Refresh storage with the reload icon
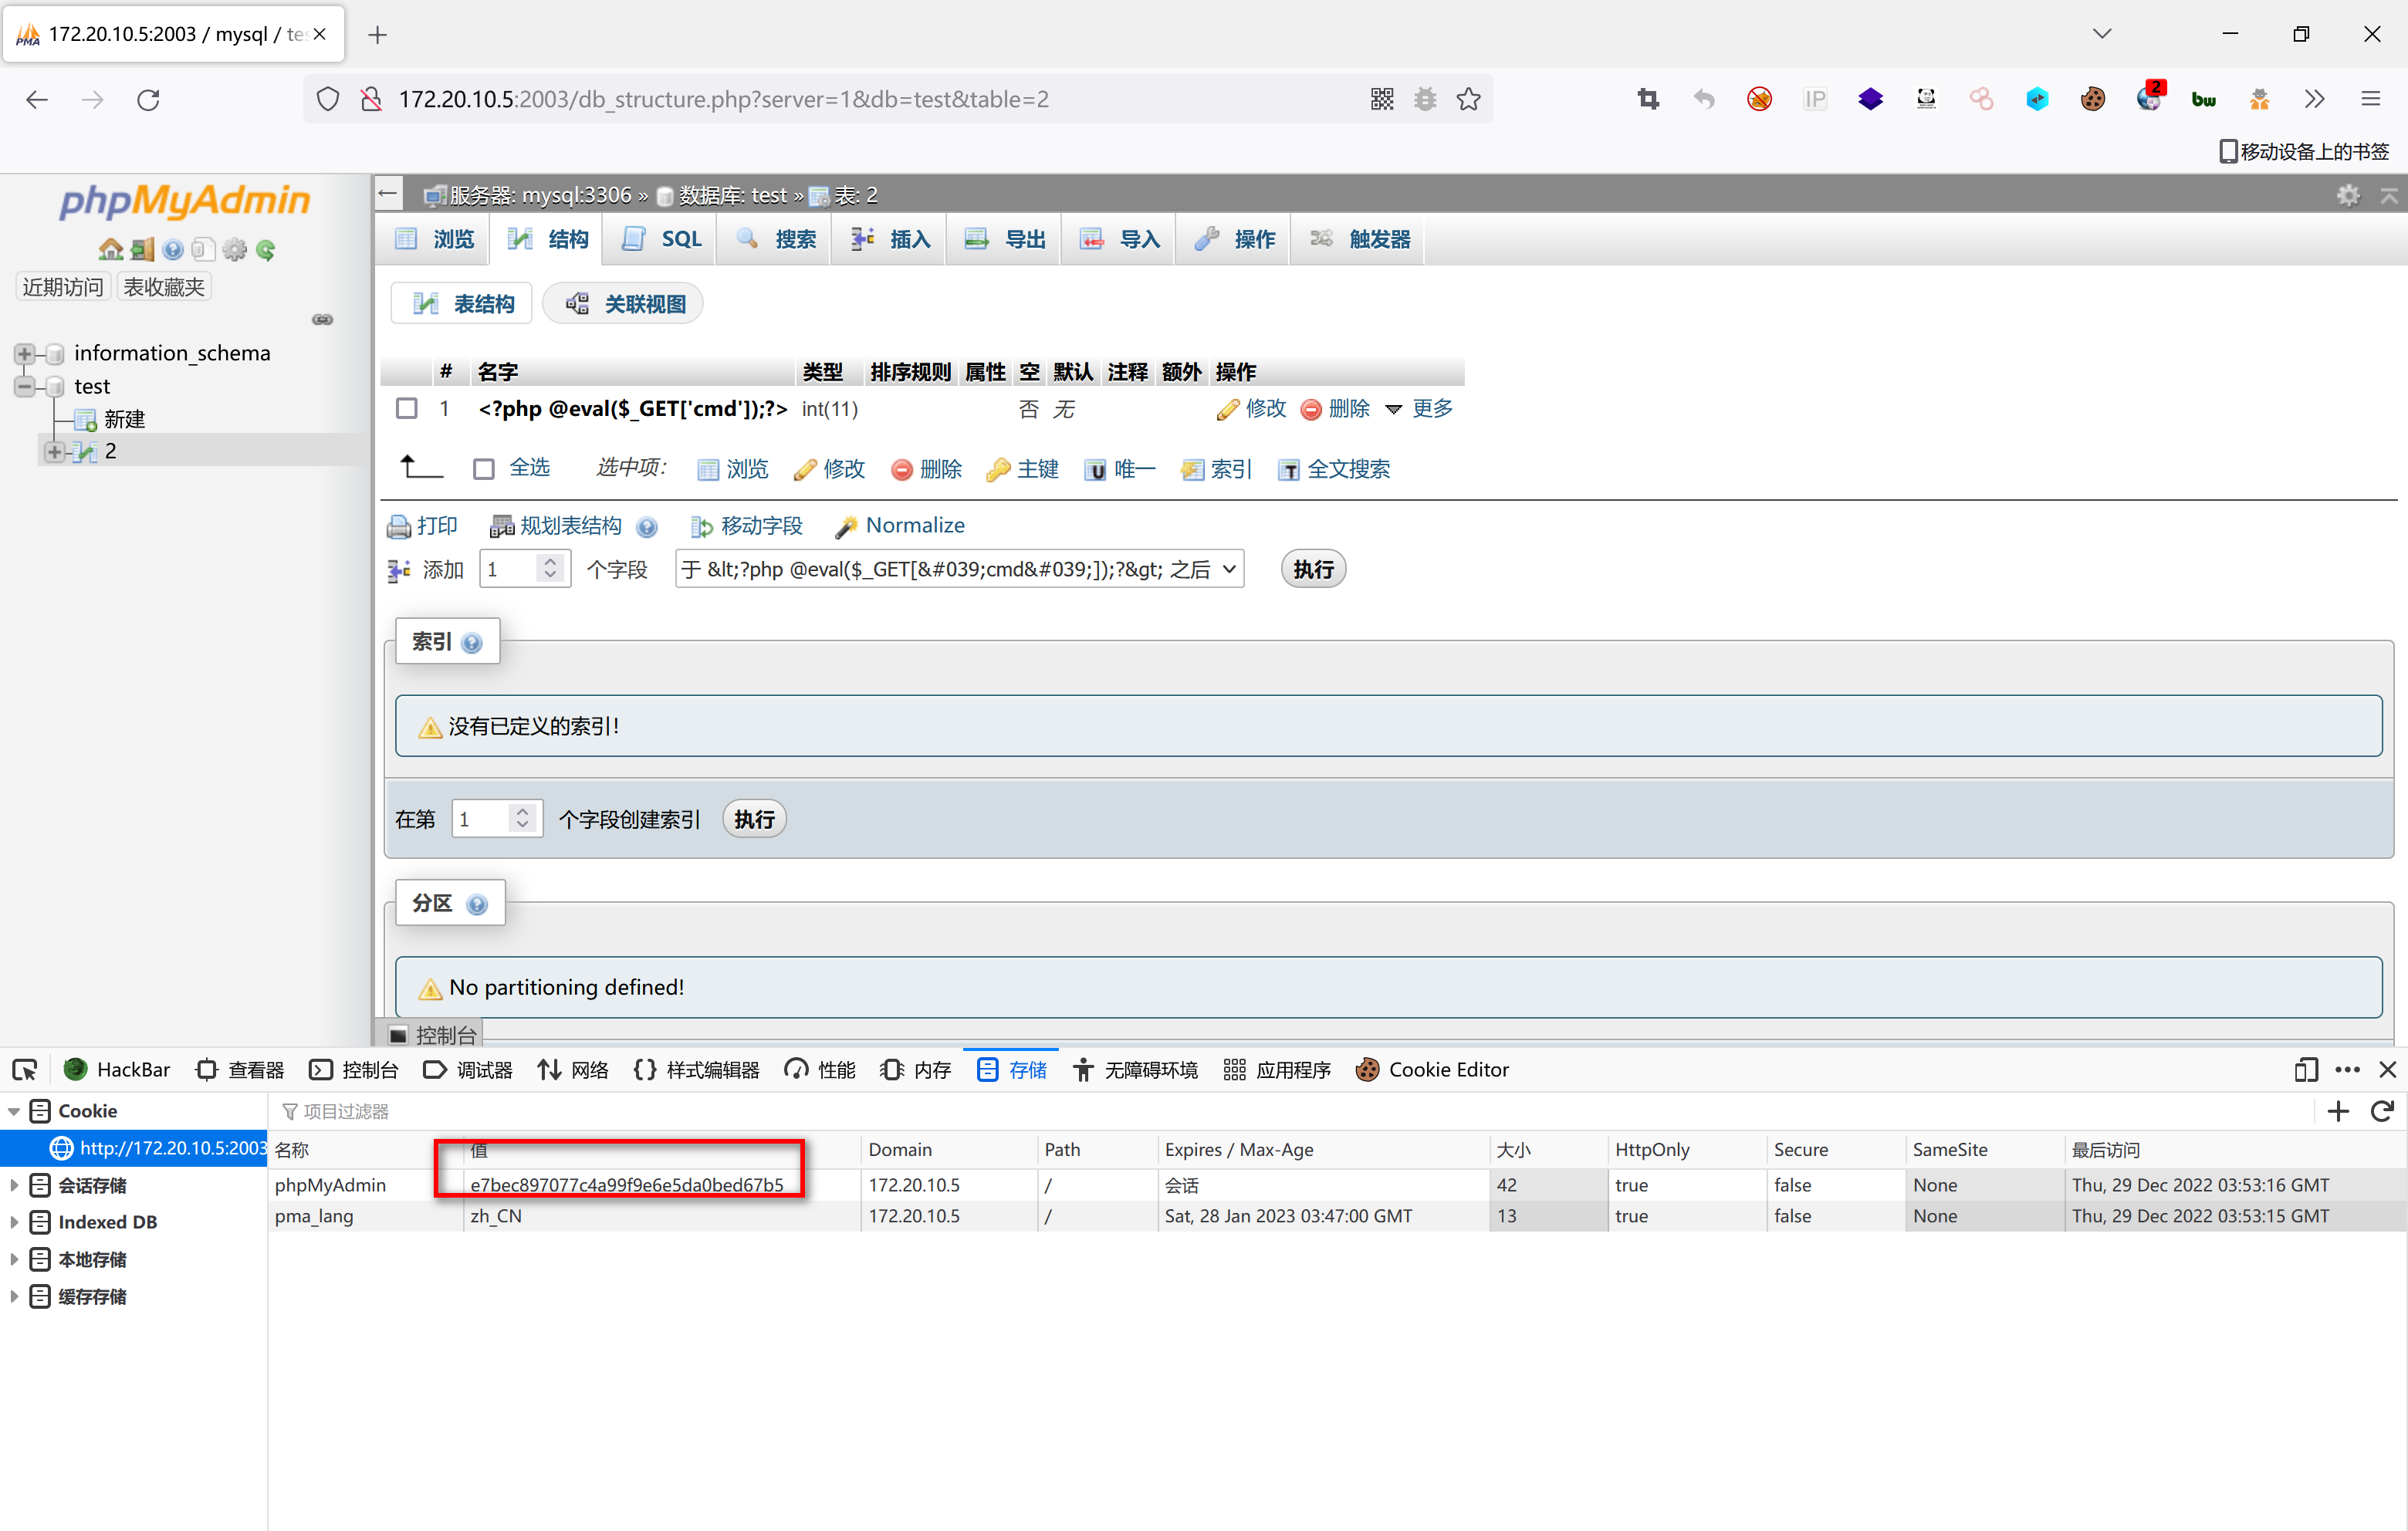Image resolution: width=2408 pixels, height=1531 pixels. [x=2382, y=1111]
